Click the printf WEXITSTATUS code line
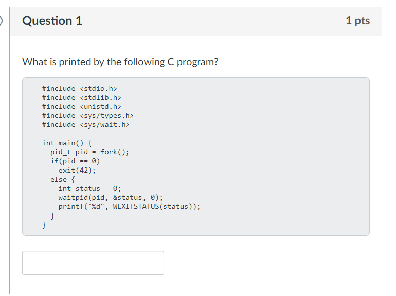The width and height of the screenshot is (396, 296). tap(129, 206)
